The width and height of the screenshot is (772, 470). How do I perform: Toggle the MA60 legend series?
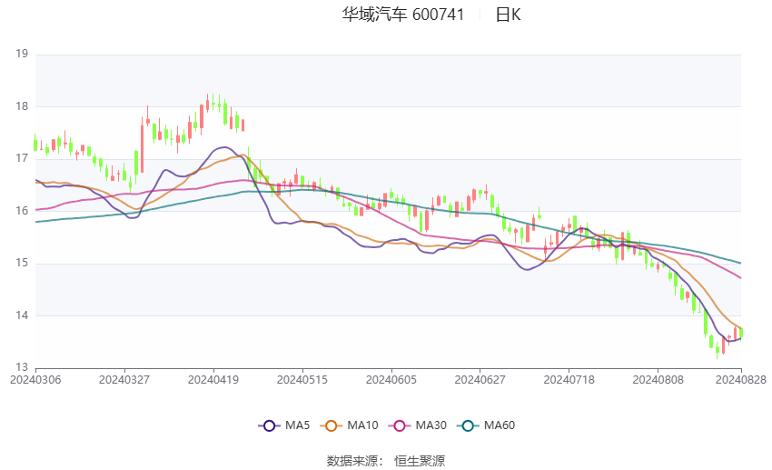point(486,425)
